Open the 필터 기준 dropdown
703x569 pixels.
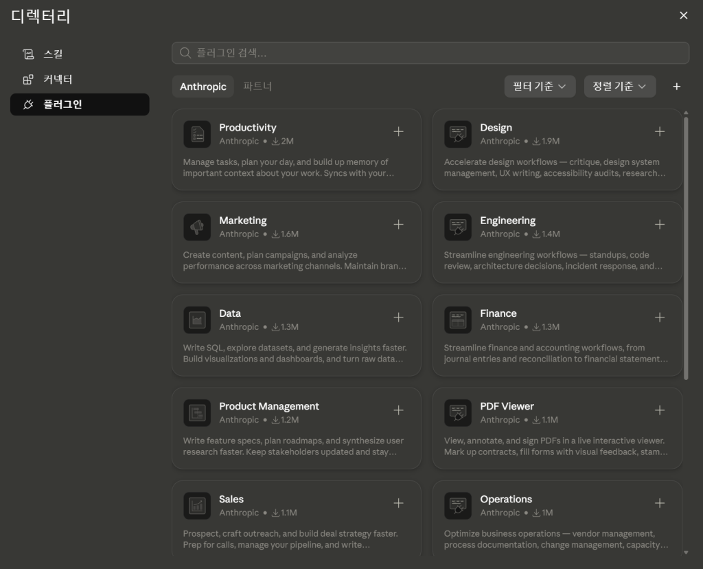click(540, 86)
